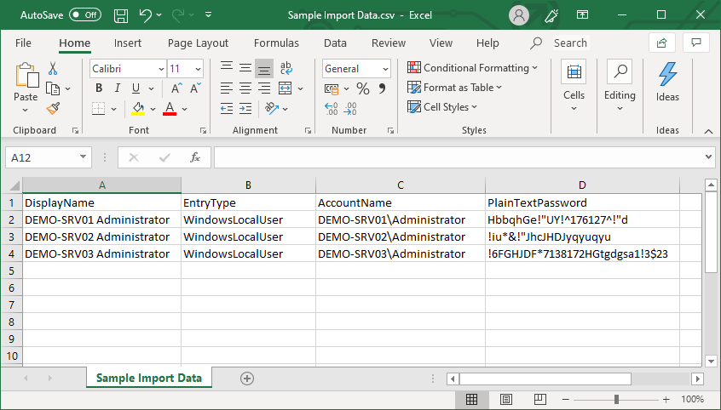Open the General number format dropdown
Image resolution: width=721 pixels, height=410 pixels.
point(385,69)
